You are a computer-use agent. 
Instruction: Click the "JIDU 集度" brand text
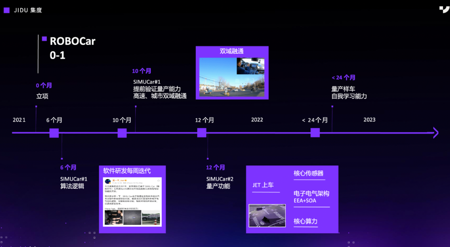[28, 10]
